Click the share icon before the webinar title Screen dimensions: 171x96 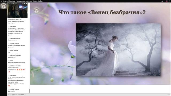[x=1, y=1]
